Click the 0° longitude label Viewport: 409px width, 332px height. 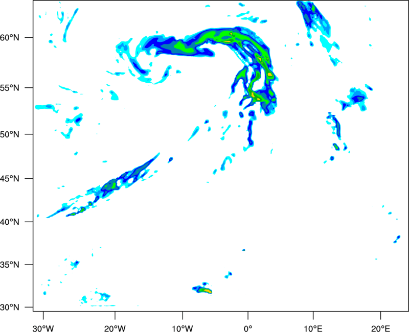tap(248, 328)
